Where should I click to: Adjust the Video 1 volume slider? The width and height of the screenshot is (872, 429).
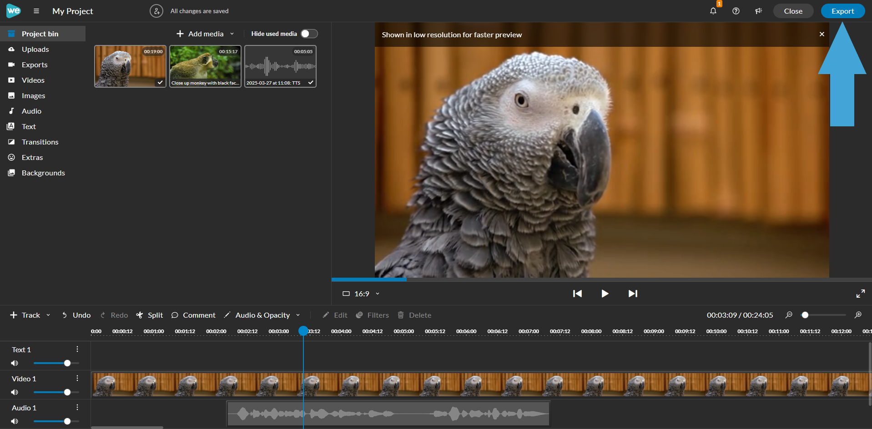tap(56, 392)
